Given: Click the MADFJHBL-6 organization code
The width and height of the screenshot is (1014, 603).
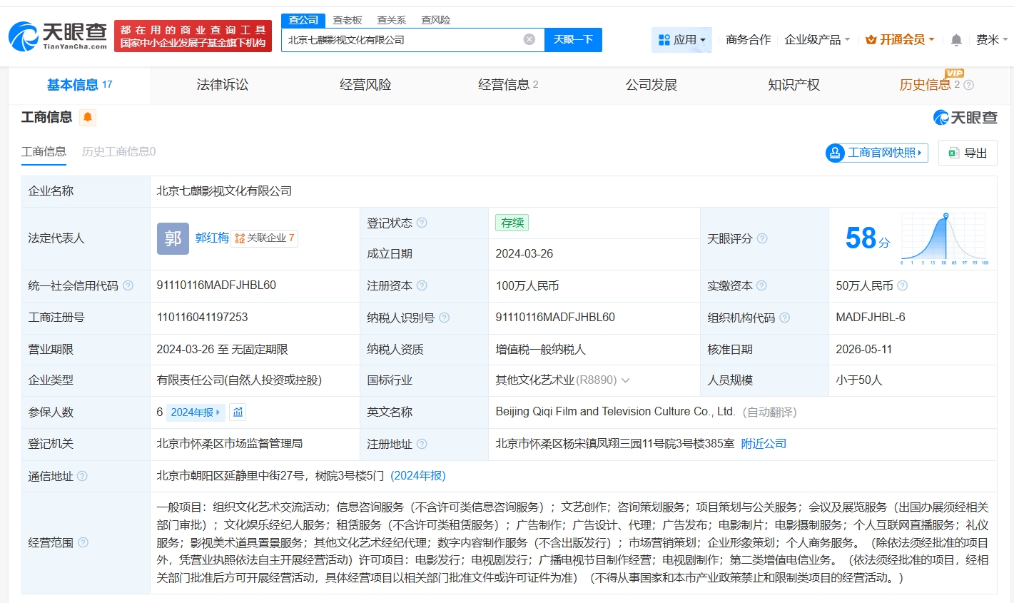Looking at the screenshot, I should coord(871,318).
